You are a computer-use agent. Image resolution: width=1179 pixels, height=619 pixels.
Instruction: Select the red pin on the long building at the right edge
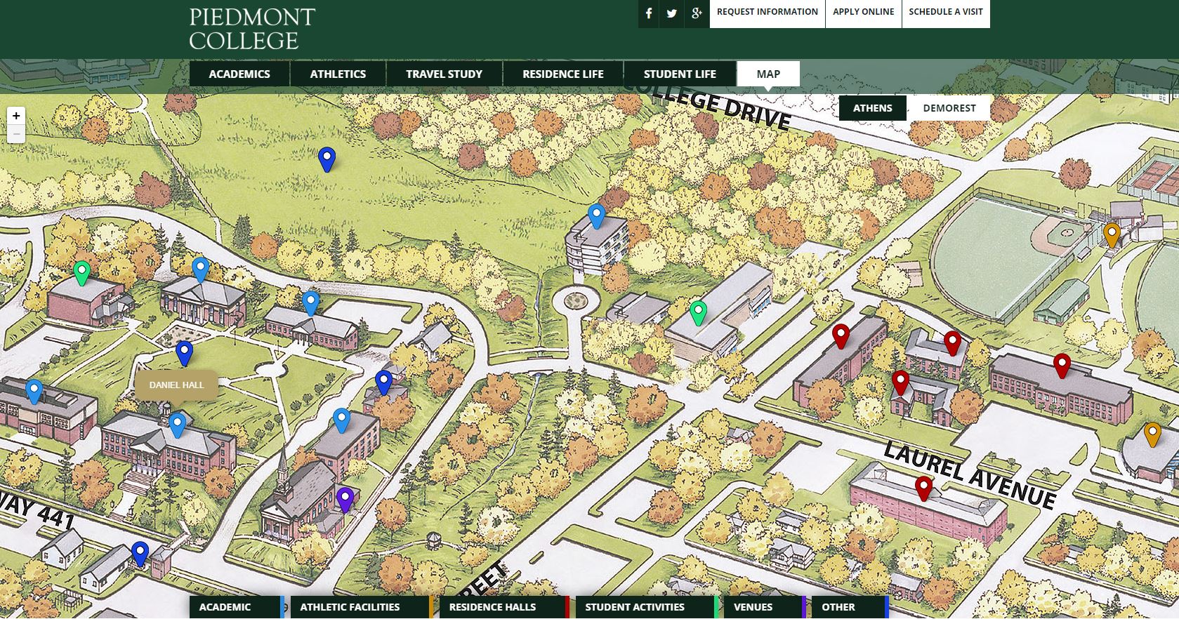(1062, 366)
